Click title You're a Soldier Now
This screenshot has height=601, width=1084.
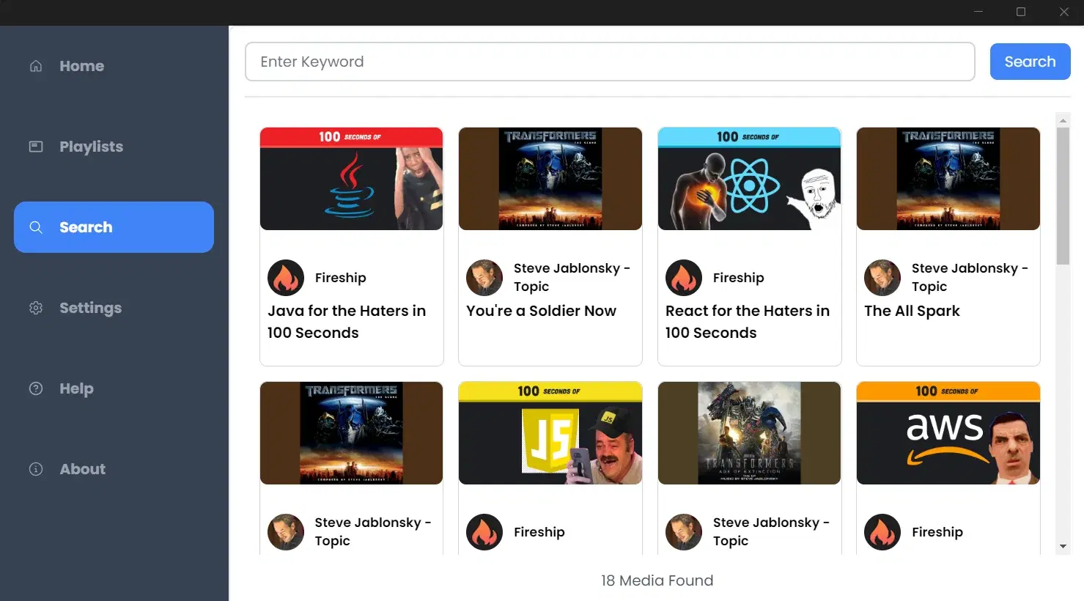pyautogui.click(x=541, y=311)
